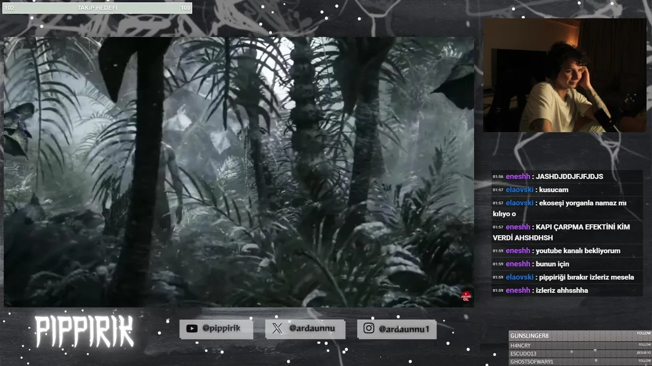Click the goal target value 100
The height and width of the screenshot is (366, 652).
pyautogui.click(x=185, y=8)
